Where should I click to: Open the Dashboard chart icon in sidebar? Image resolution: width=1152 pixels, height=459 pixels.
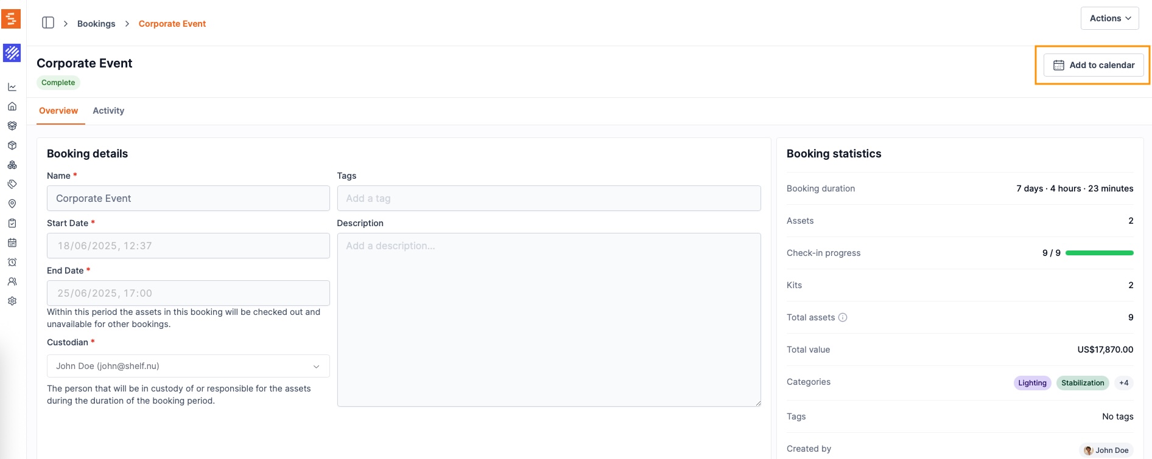(12, 87)
